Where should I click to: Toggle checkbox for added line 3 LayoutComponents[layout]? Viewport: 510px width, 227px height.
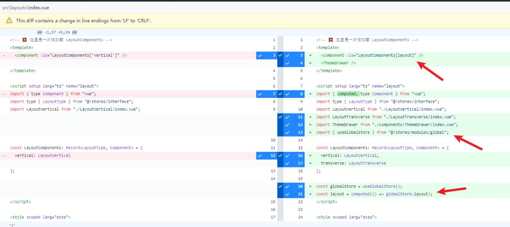point(287,55)
